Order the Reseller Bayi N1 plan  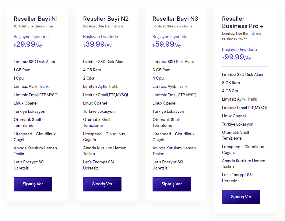click(33, 184)
